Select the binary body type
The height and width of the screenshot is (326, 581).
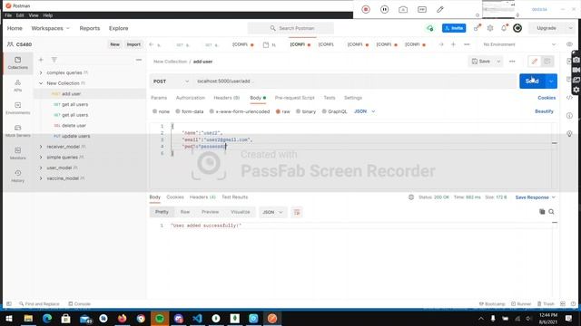[306, 111]
